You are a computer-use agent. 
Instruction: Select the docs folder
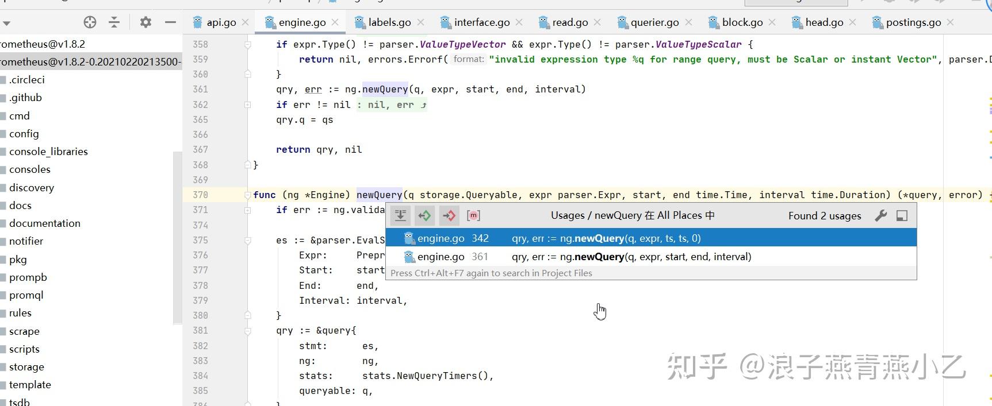pyautogui.click(x=20, y=206)
